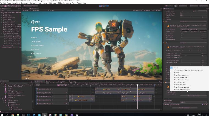The image size is (209, 116).
Task: Open the Body algorithm dropdown in Inspector
Action: (x=193, y=22)
